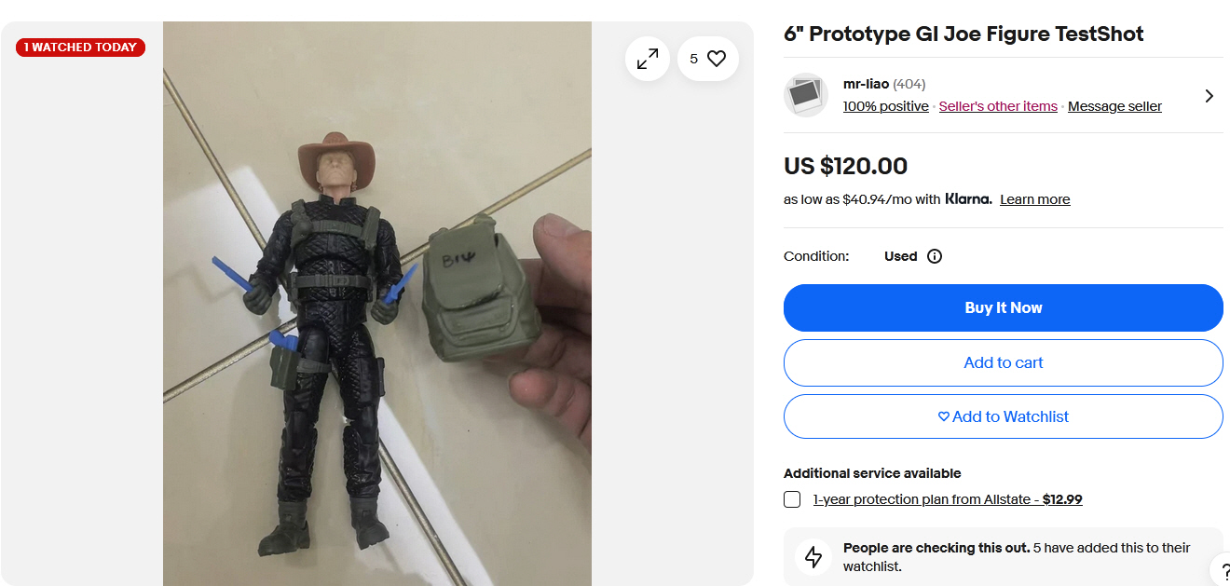Click the seller avatar photo icon
The width and height of the screenshot is (1230, 586).
point(806,95)
